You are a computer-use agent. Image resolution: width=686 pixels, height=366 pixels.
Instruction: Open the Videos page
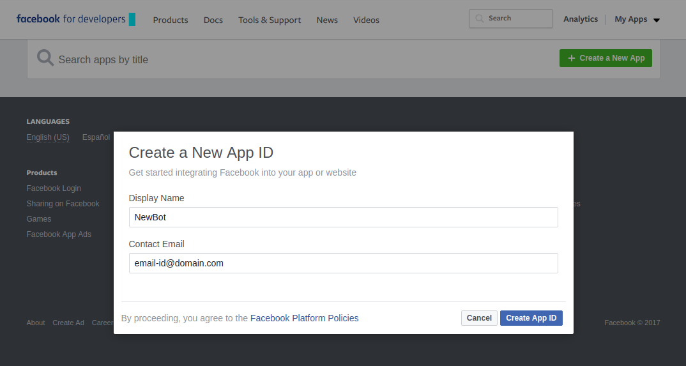coord(366,20)
